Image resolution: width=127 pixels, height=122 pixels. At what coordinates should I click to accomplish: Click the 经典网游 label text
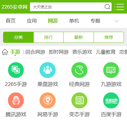tap(79, 84)
